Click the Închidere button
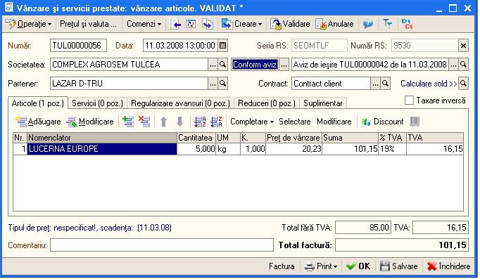This screenshot has width=480, height=279. 449,267
